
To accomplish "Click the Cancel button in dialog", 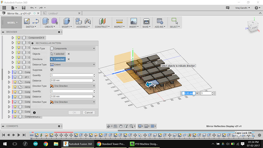I will click(89, 112).
